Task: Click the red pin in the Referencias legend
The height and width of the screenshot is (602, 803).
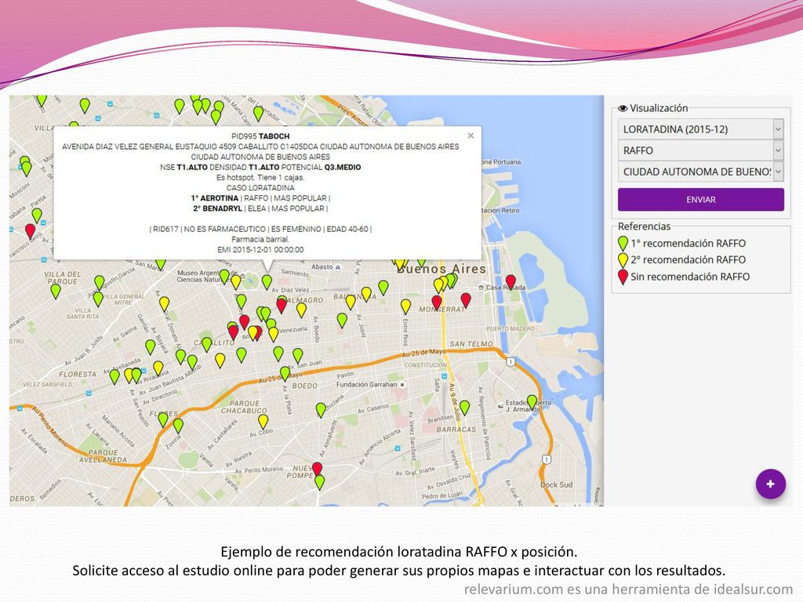Action: (623, 277)
